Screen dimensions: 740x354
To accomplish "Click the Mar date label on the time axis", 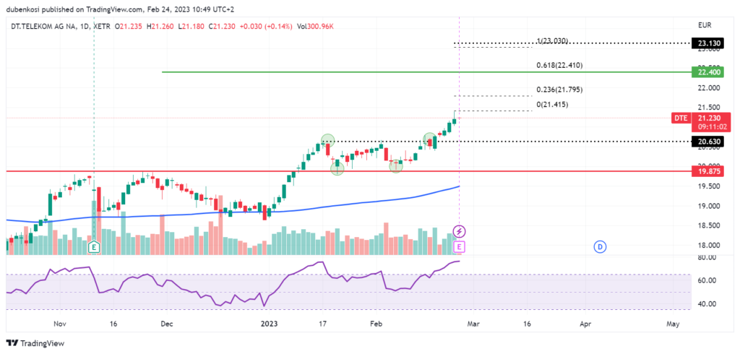I will point(473,324).
